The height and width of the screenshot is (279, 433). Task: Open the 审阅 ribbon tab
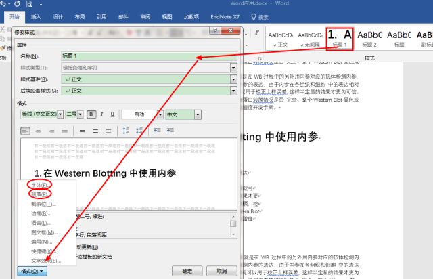[x=145, y=17]
